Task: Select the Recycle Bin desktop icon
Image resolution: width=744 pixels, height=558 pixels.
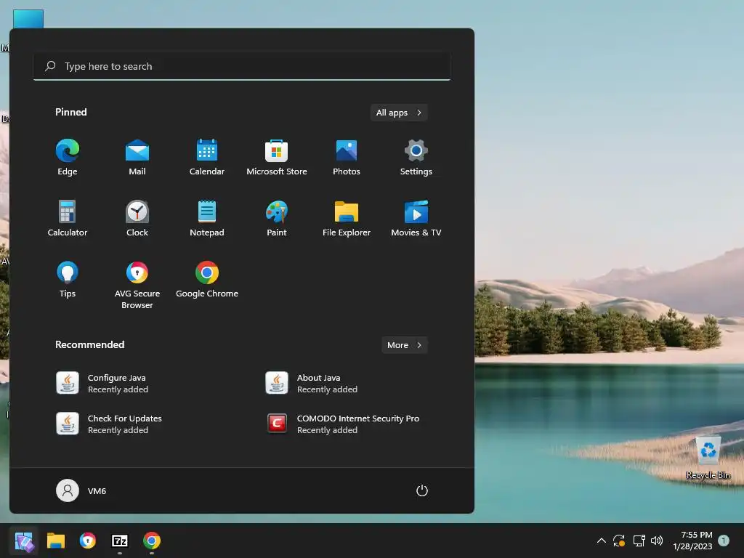Action: click(x=708, y=458)
